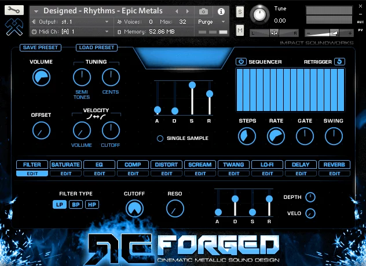Select the BP filter type
Viewport: 366px width, 266px height.
76,205
